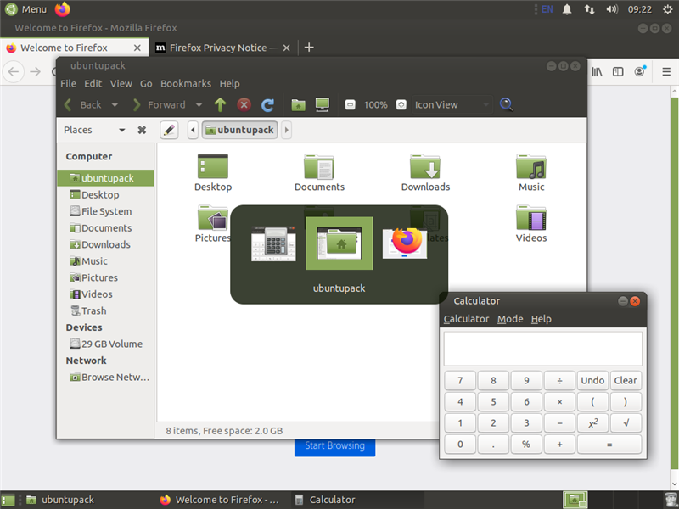Open home folder toolbar icon

point(298,104)
